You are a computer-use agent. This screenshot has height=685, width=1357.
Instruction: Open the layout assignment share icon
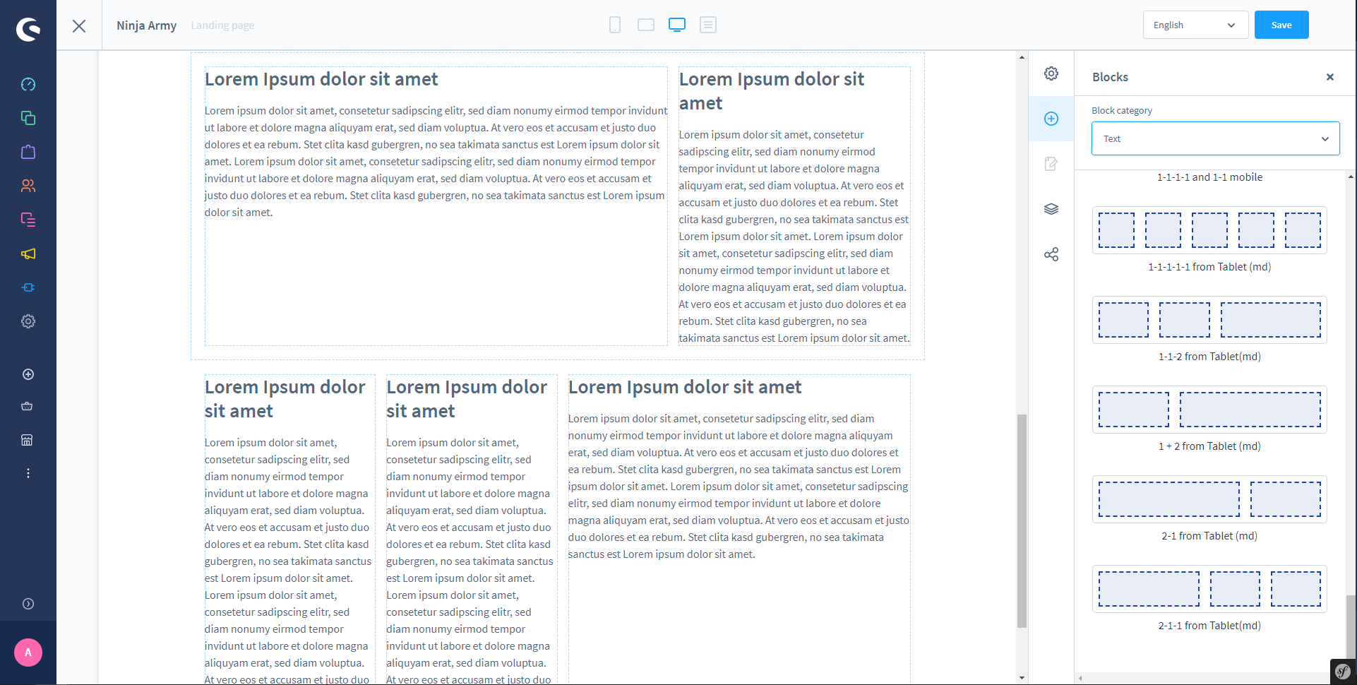[x=1051, y=254]
